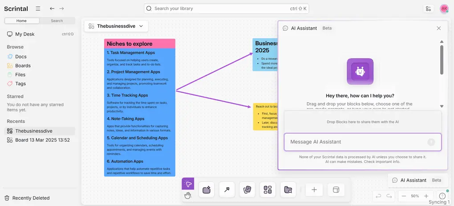Open Boards in the Browse section
This screenshot has width=454, height=206.
click(23, 66)
